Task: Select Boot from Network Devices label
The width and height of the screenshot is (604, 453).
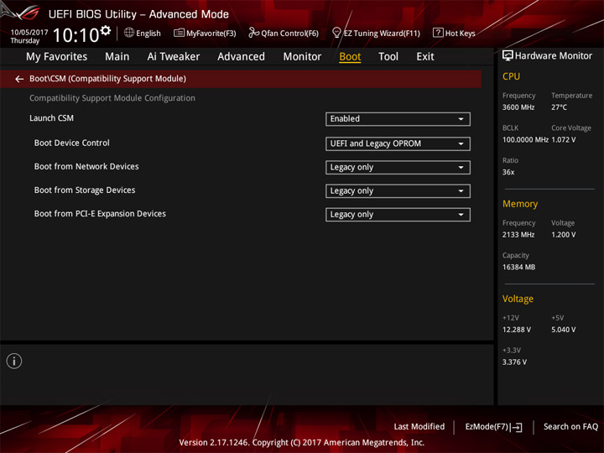Action: pos(86,166)
